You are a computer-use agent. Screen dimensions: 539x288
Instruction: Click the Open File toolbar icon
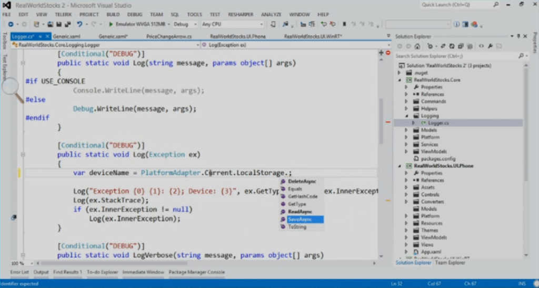[x=50, y=24]
